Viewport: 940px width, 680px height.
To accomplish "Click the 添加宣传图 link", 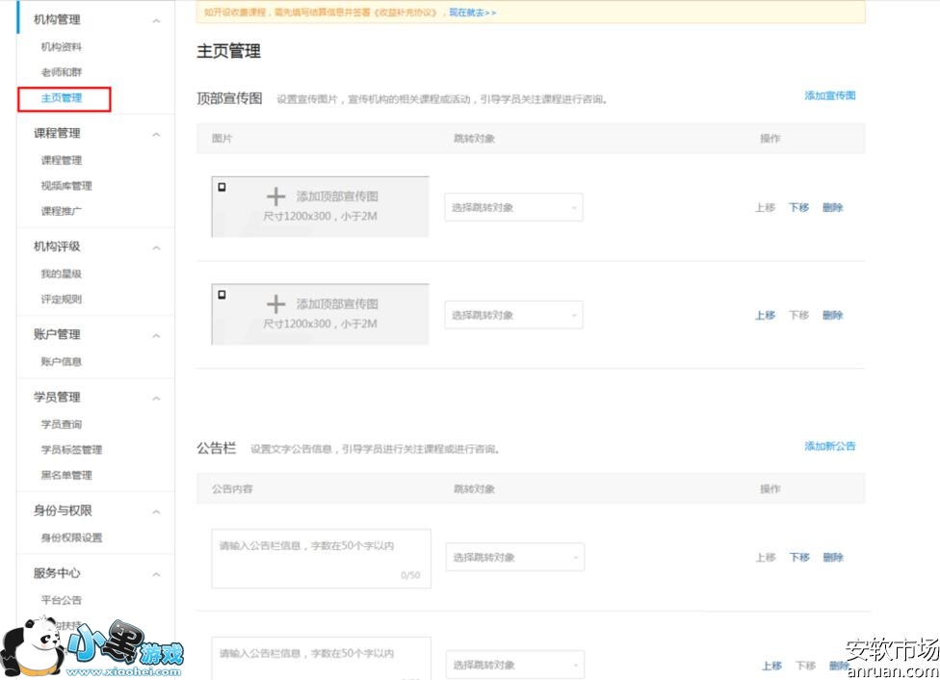I will [x=829, y=95].
